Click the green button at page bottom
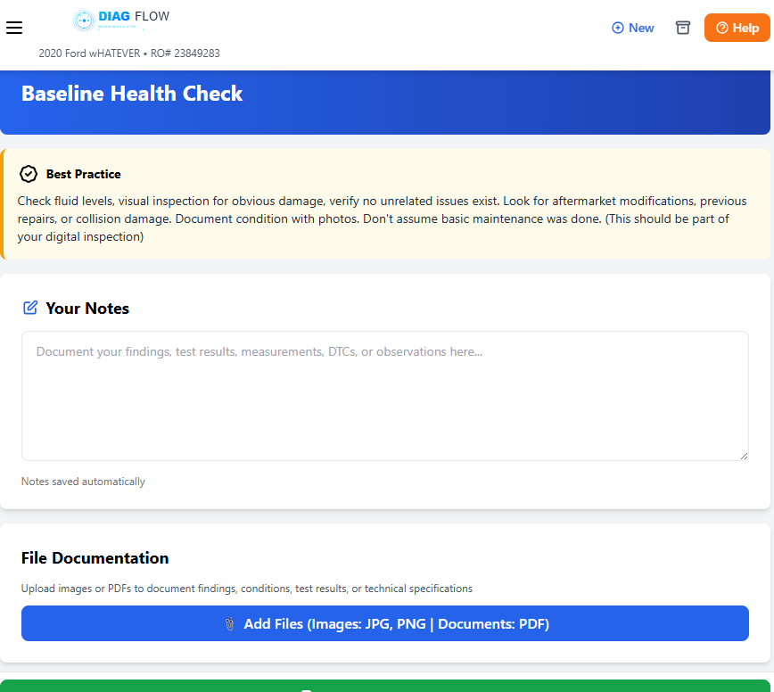The width and height of the screenshot is (774, 692). 387,686
